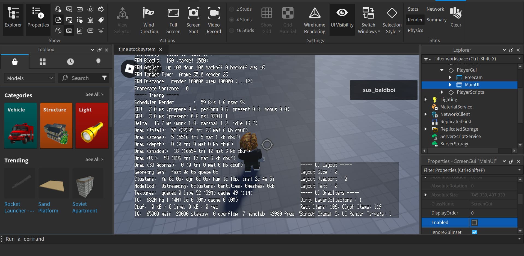
Task: Open Selection Style dropdown
Action: pos(392,20)
